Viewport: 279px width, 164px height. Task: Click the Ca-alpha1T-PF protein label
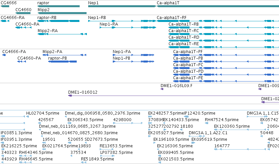coord(188,52)
